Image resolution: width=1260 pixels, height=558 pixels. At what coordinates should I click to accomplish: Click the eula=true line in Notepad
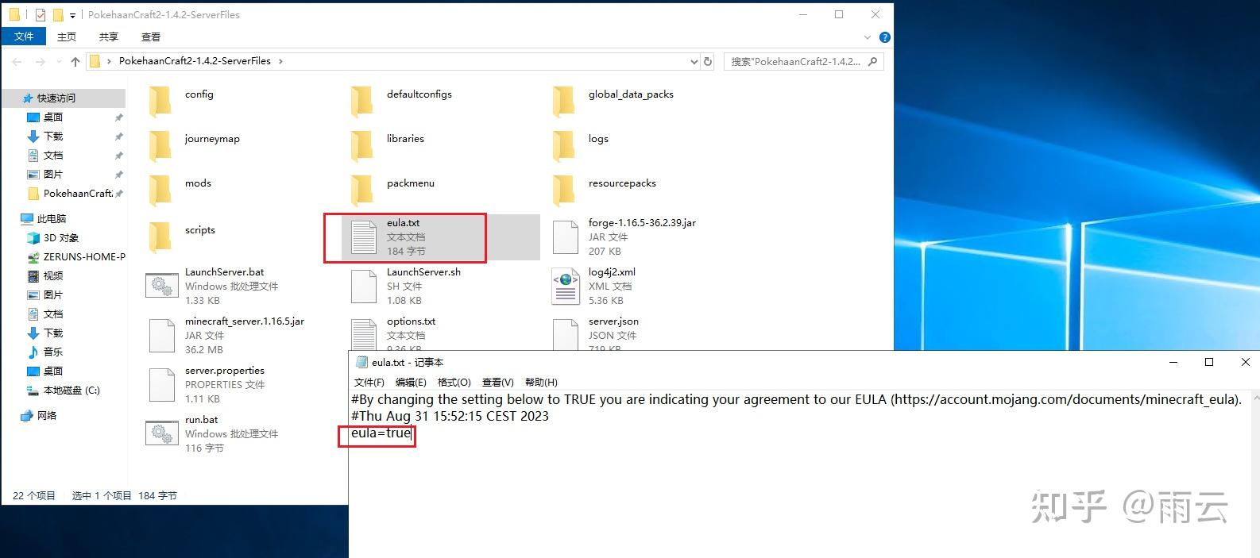(381, 433)
